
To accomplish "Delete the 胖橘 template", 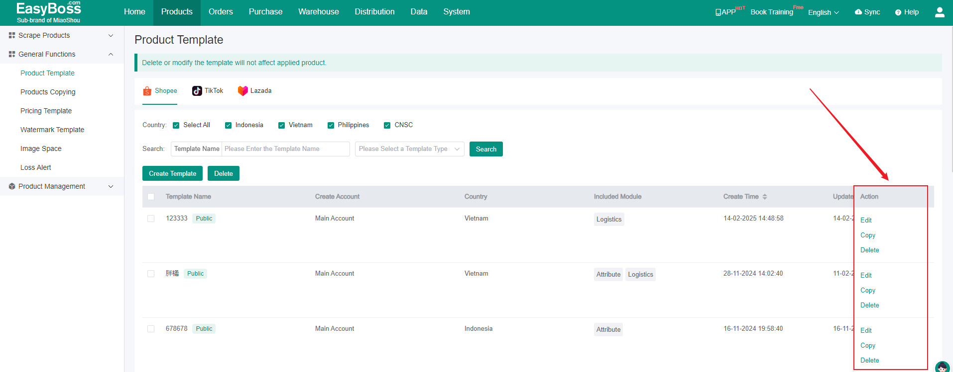I will 869,305.
